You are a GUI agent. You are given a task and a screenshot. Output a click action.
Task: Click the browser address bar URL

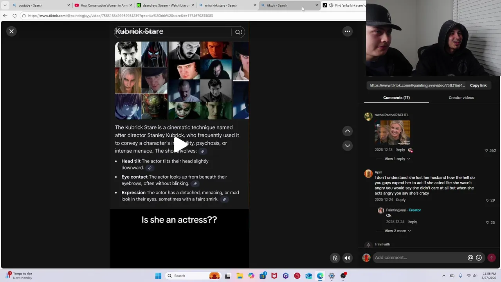pos(121,16)
